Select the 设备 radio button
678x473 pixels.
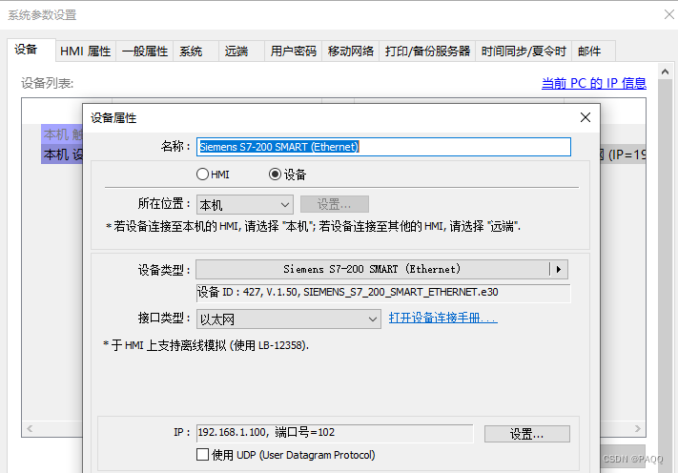288,175
